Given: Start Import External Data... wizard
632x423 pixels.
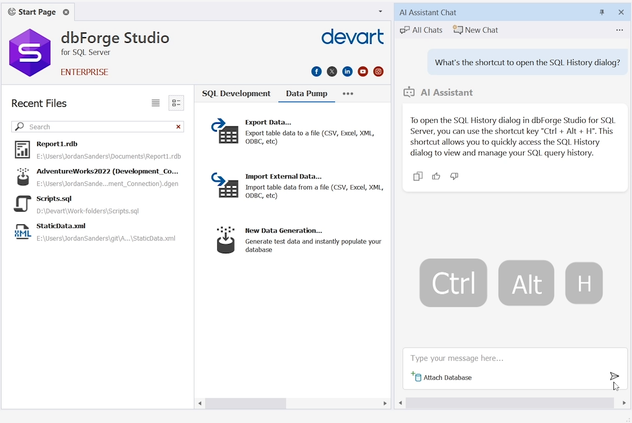Looking at the screenshot, I should (x=284, y=176).
